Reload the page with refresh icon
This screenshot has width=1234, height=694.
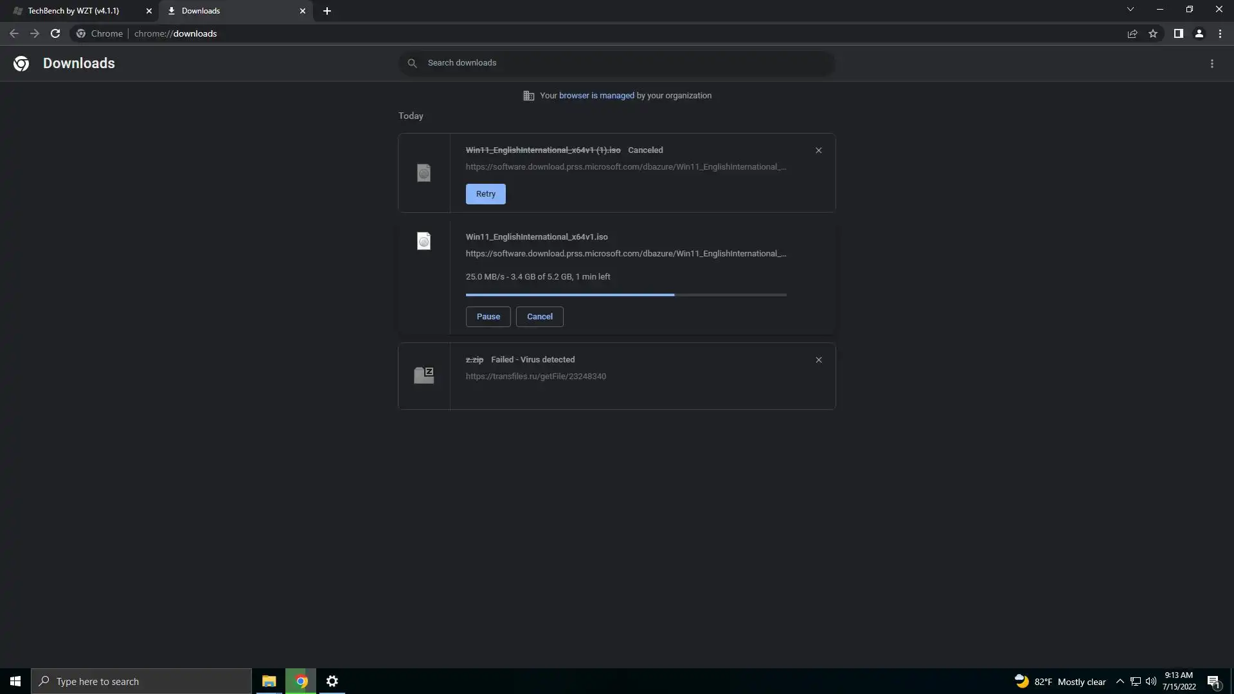55,34
